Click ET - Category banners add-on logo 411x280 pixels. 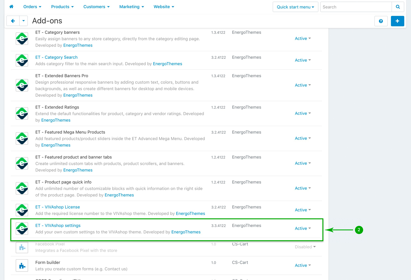[x=22, y=38]
